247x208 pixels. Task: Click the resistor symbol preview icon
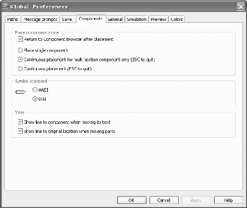click(x=20, y=92)
